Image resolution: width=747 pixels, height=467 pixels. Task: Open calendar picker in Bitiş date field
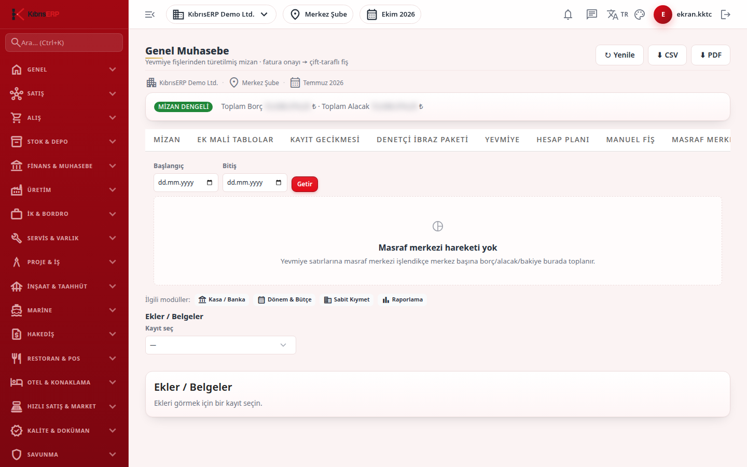pyautogui.click(x=279, y=183)
